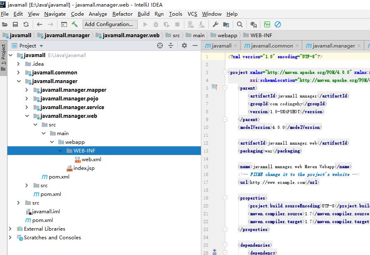Click javamall.manager in the breadcrumb bar
370x255 pixels.
(x=67, y=35)
